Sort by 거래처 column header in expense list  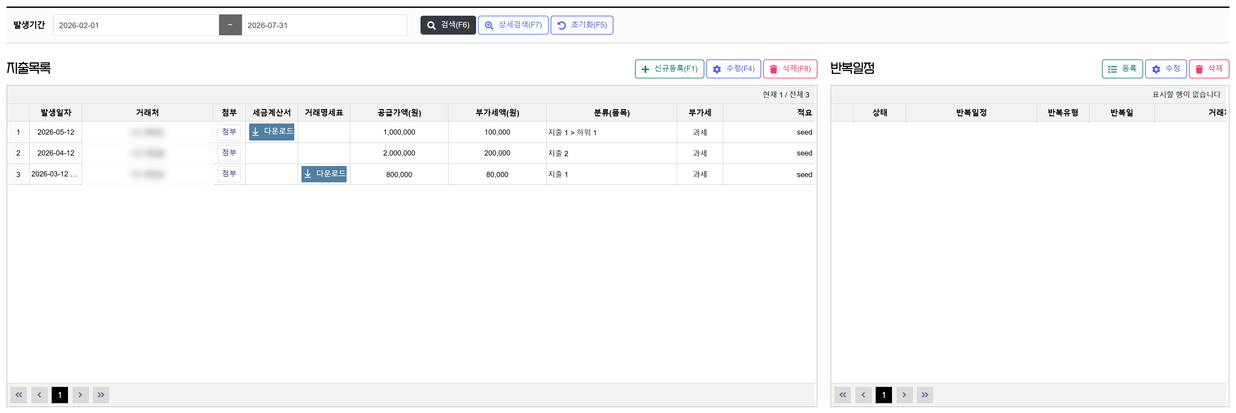pyautogui.click(x=147, y=113)
